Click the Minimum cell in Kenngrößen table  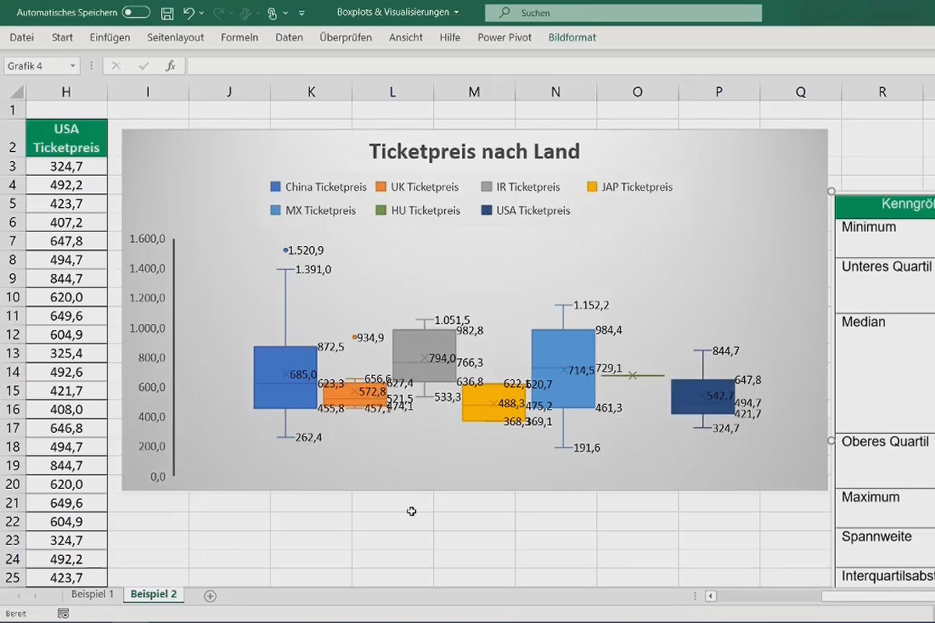tap(885, 238)
